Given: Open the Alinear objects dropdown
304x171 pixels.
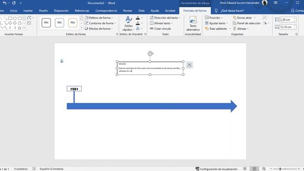Looking at the screenshot, I should click(x=241, y=28).
